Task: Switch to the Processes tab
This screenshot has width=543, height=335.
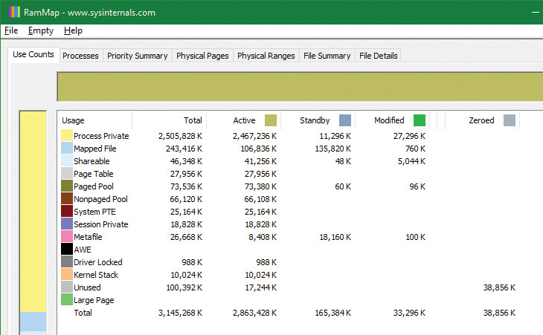Action: pos(80,56)
